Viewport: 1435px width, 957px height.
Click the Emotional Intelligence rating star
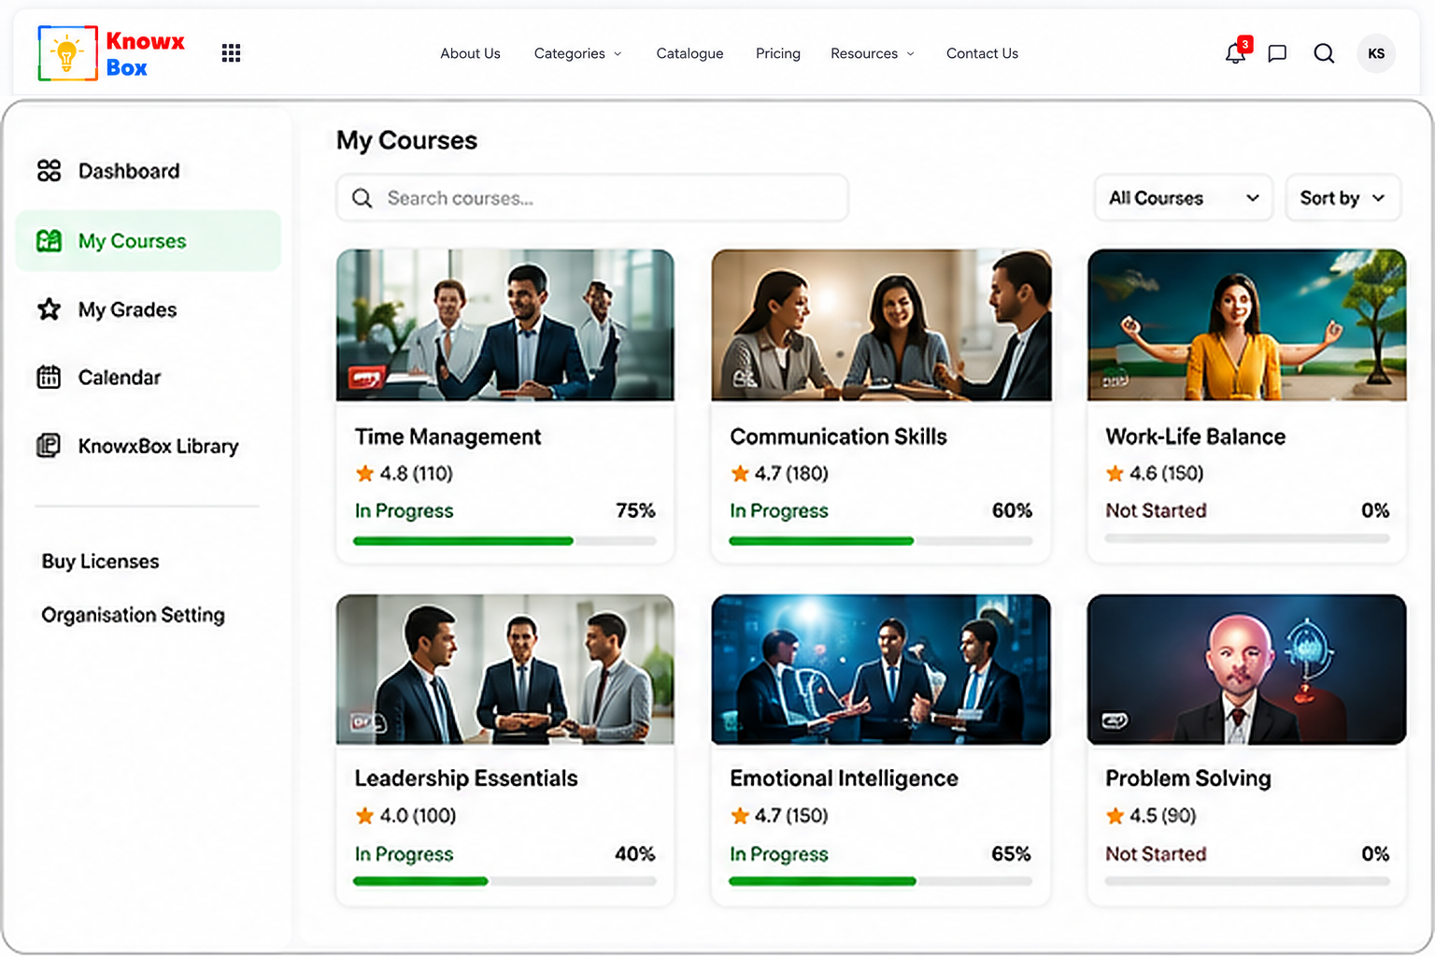(x=740, y=816)
